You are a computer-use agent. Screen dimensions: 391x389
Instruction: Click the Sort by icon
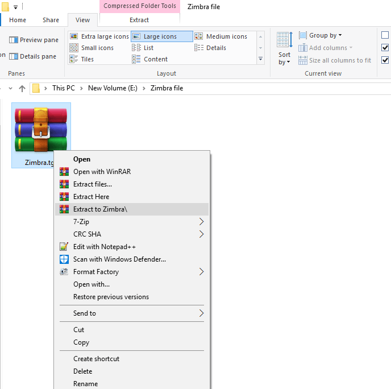tap(285, 40)
